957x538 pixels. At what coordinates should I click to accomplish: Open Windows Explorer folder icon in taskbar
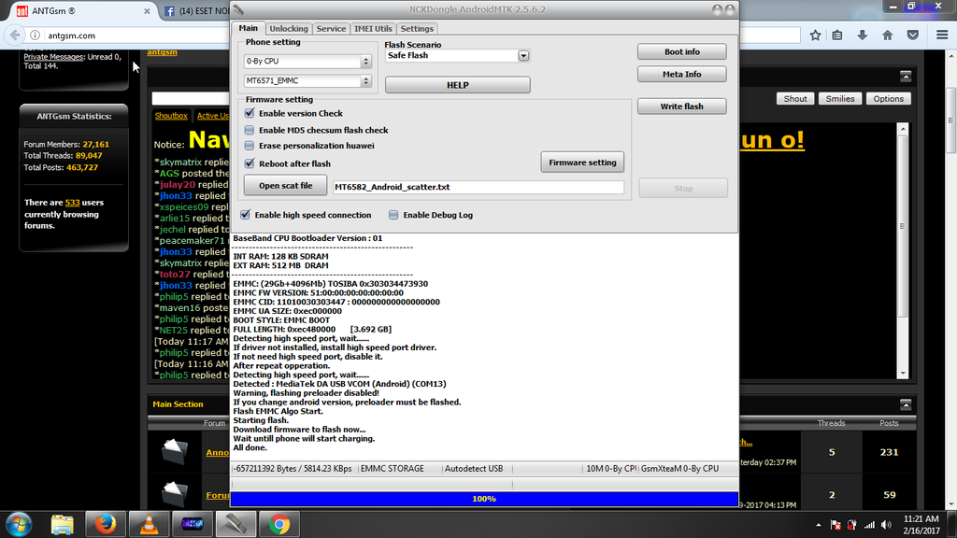(x=63, y=523)
